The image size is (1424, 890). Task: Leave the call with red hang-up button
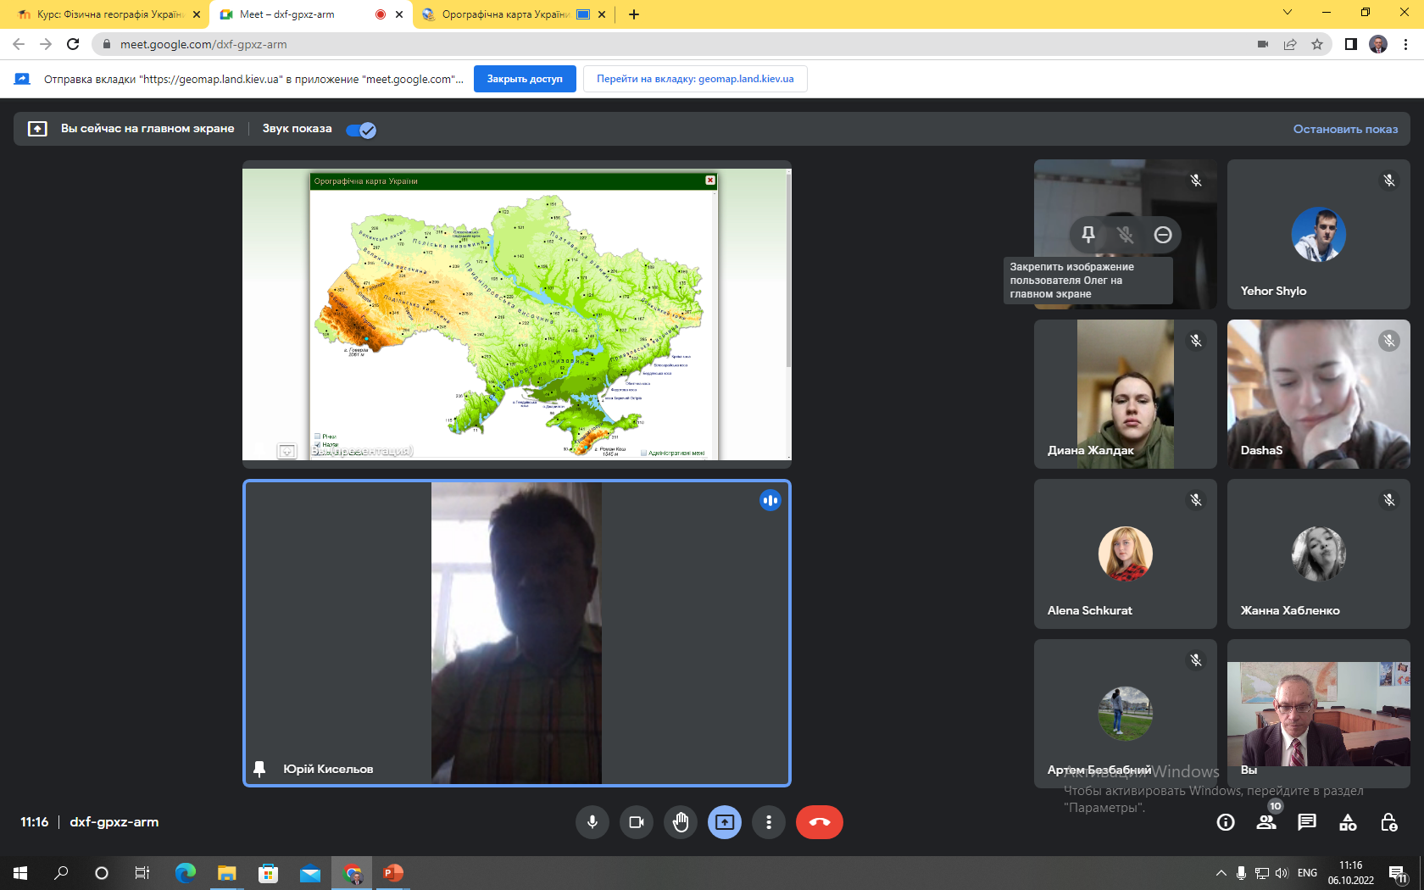(819, 822)
